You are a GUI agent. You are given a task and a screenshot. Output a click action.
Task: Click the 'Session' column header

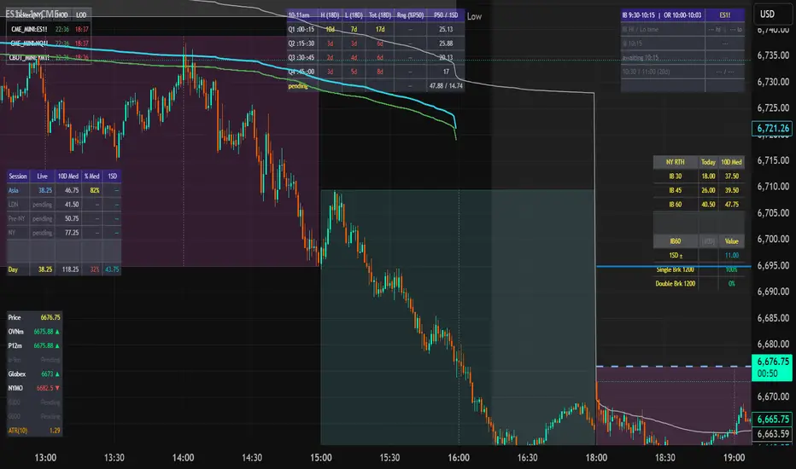tap(18, 177)
